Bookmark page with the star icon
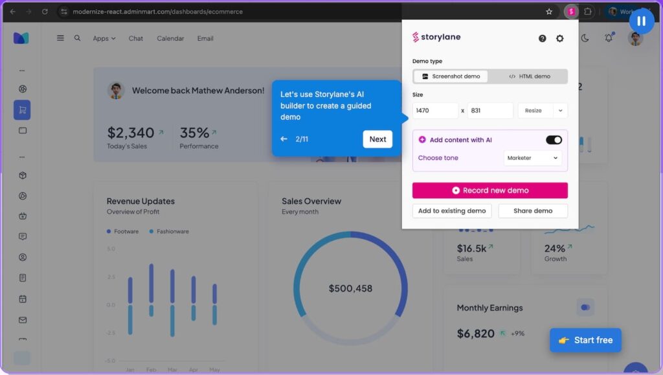663x375 pixels. (549, 12)
